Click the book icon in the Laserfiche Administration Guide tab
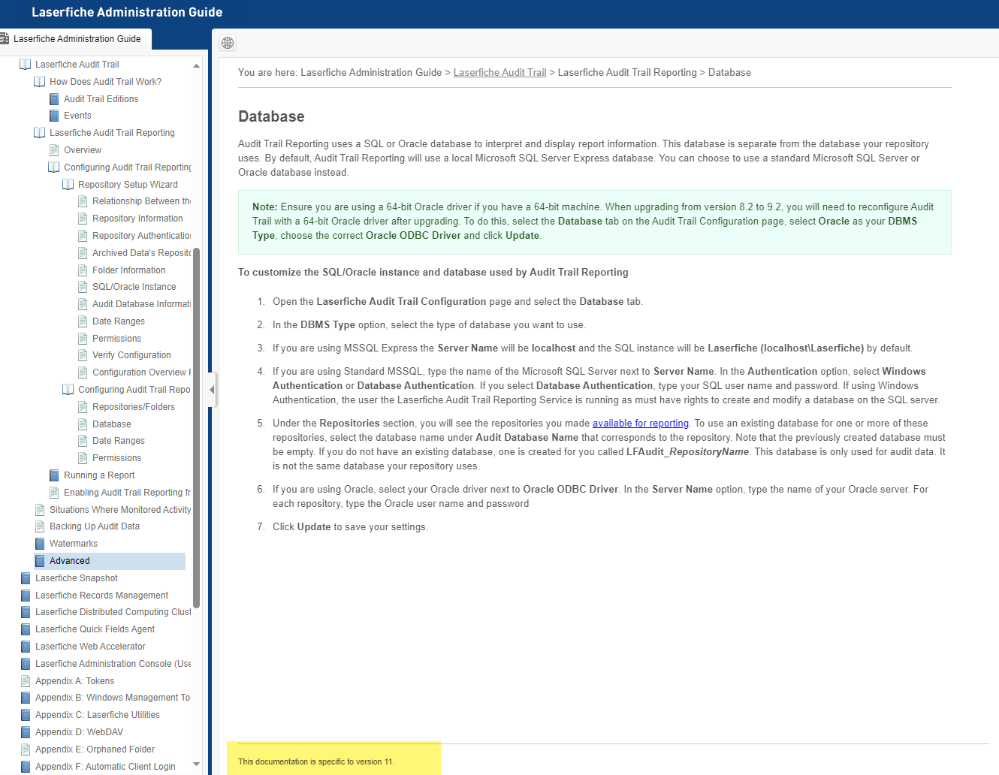The image size is (999, 775). pyautogui.click(x=4, y=38)
